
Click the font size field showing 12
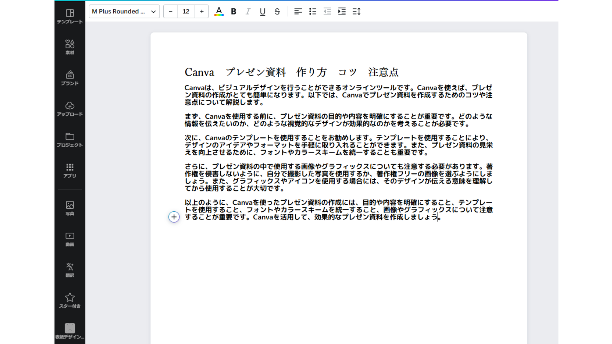tap(186, 11)
